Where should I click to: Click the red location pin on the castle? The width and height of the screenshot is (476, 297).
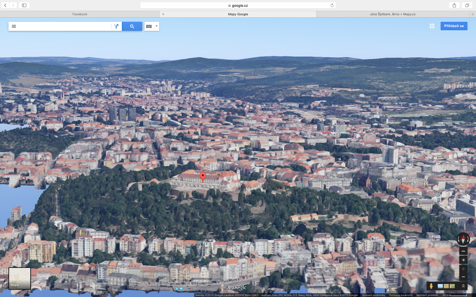click(x=203, y=177)
